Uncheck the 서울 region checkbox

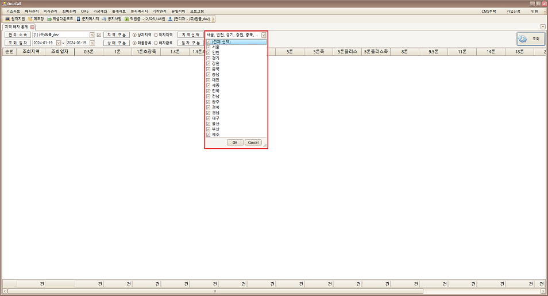pos(208,47)
